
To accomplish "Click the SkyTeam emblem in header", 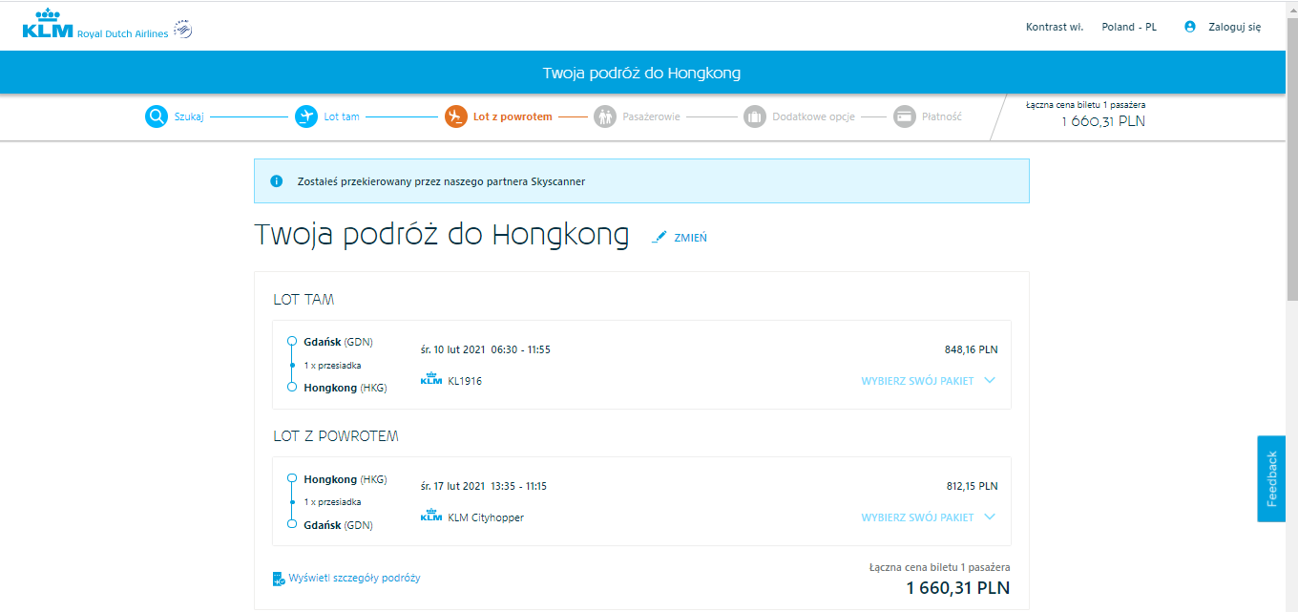I will point(183,32).
